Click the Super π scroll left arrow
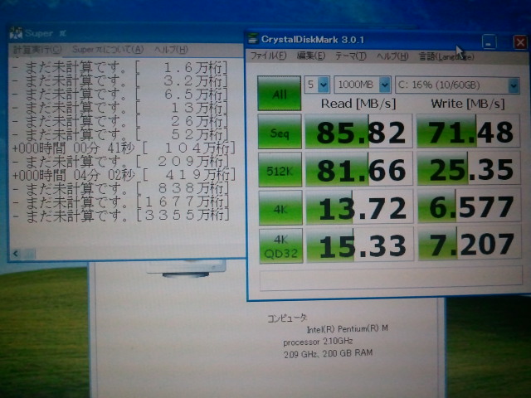Viewport: 531px width, 398px height. (x=16, y=253)
